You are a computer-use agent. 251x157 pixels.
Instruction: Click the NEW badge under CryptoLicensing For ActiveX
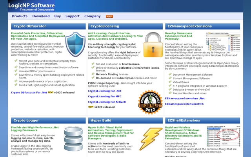(91, 107)
